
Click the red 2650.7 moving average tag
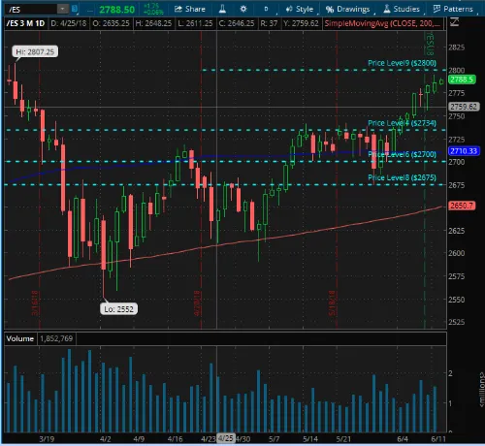coord(462,206)
